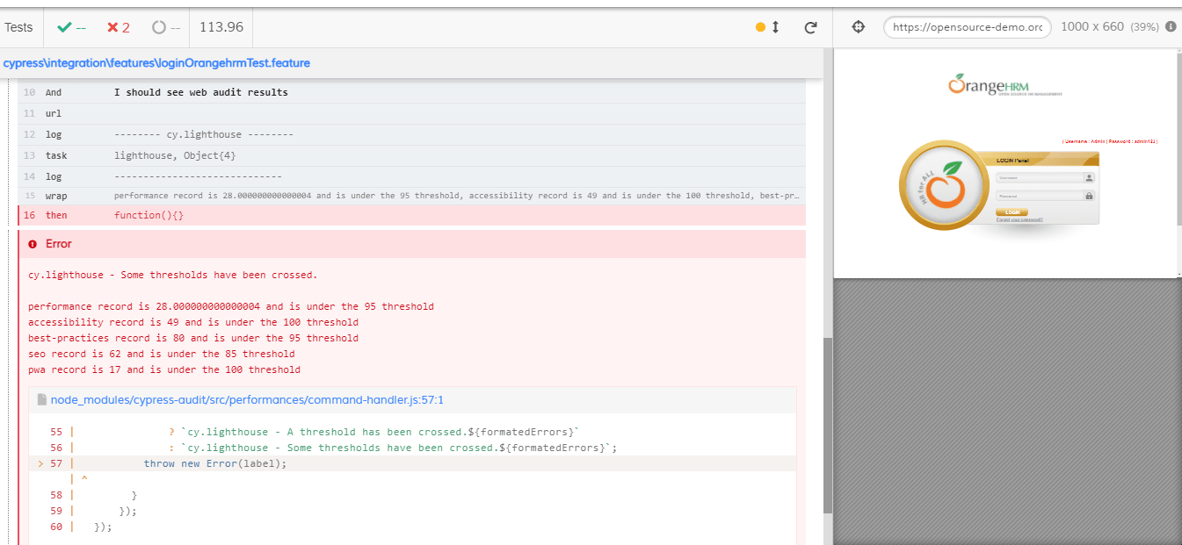Open command-handler.js:57:1 file link
The width and height of the screenshot is (1182, 545).
coord(247,400)
